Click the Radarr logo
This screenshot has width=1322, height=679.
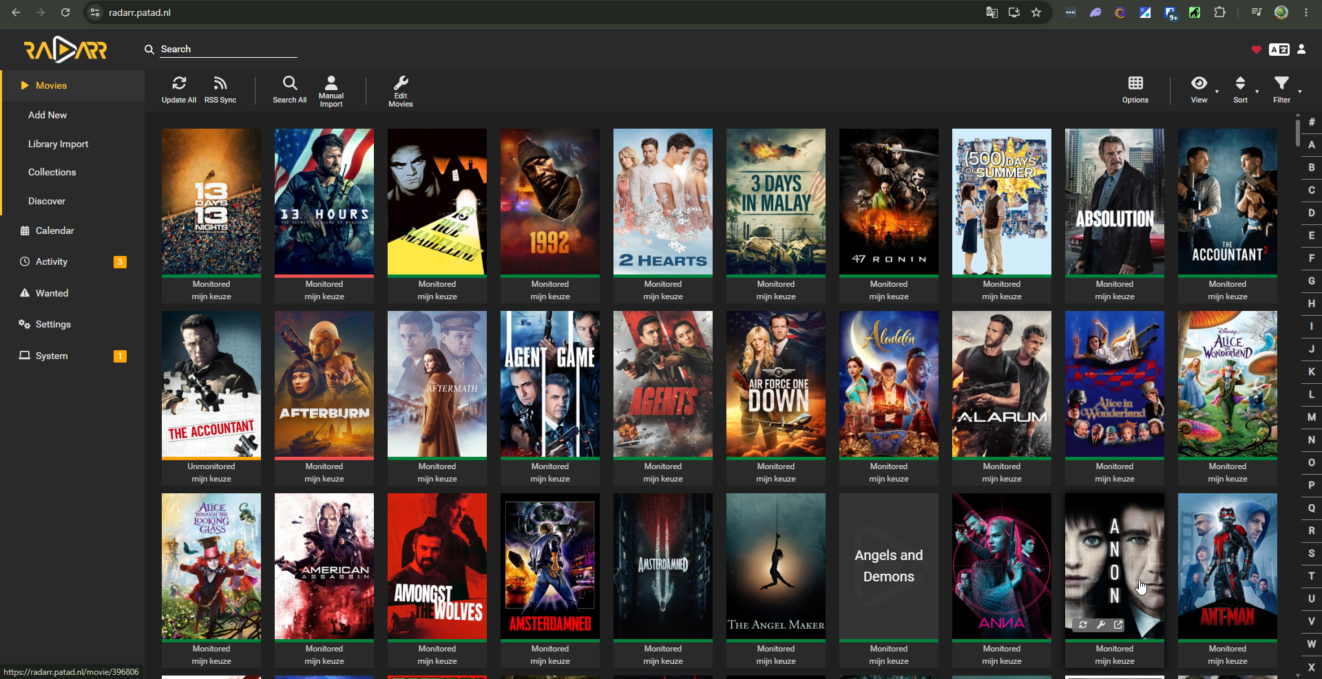(x=65, y=50)
